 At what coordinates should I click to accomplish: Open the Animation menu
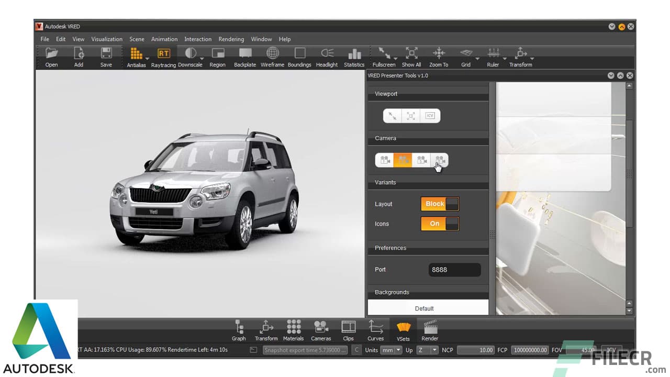(164, 39)
